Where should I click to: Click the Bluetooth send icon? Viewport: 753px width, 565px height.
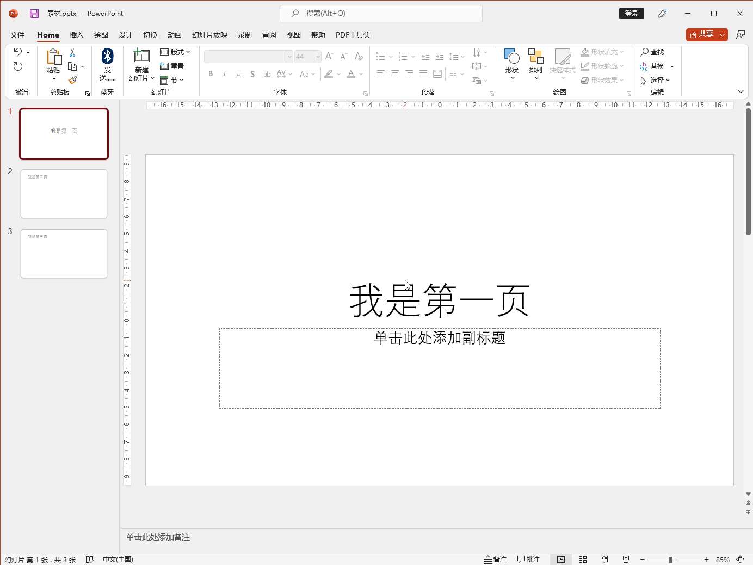(x=107, y=56)
